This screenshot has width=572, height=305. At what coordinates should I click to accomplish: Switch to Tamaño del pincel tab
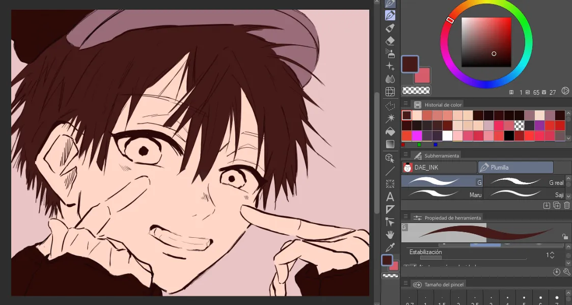click(x=439, y=285)
